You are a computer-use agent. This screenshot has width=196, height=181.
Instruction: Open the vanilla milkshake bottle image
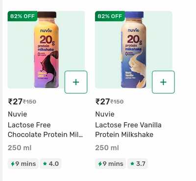134,50
